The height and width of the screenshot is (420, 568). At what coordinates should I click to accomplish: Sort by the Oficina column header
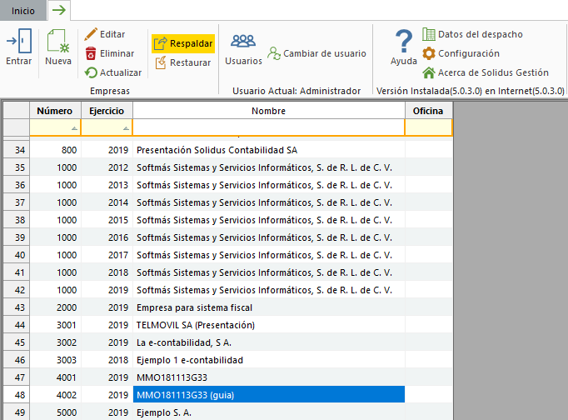[428, 111]
